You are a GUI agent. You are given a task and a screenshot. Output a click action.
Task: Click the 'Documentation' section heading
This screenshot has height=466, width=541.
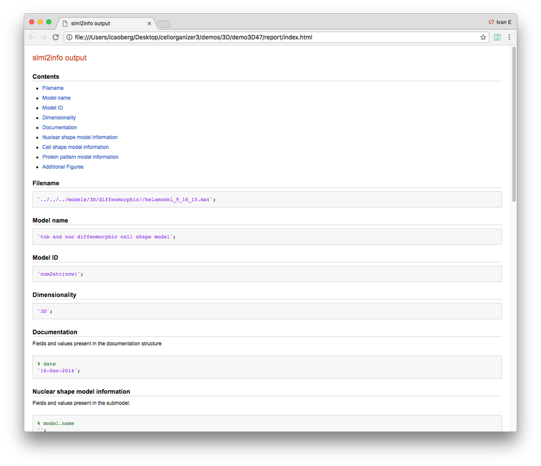[55, 332]
